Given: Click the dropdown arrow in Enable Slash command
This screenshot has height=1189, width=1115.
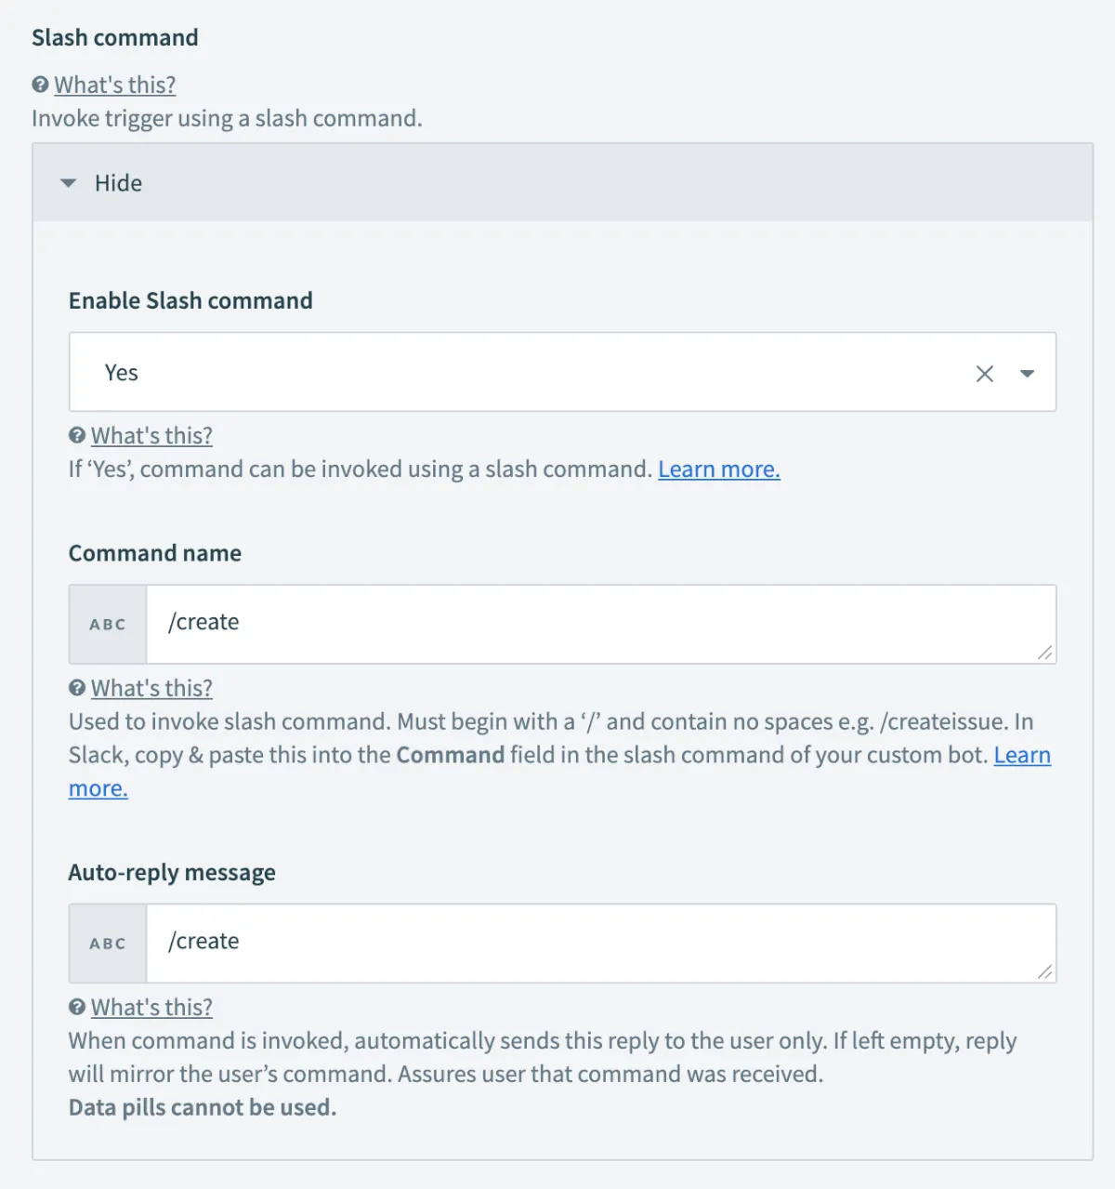Looking at the screenshot, I should coord(1027,374).
